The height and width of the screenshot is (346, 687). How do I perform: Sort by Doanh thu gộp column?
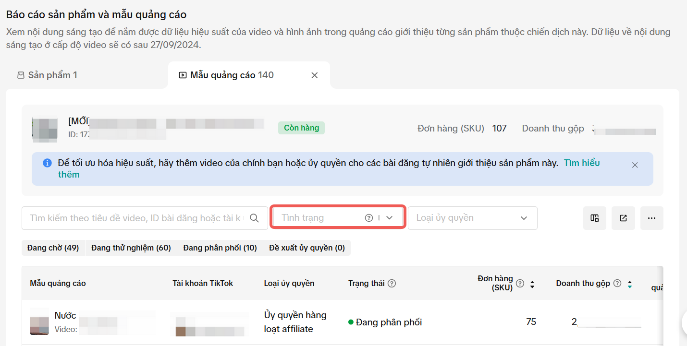click(x=629, y=284)
